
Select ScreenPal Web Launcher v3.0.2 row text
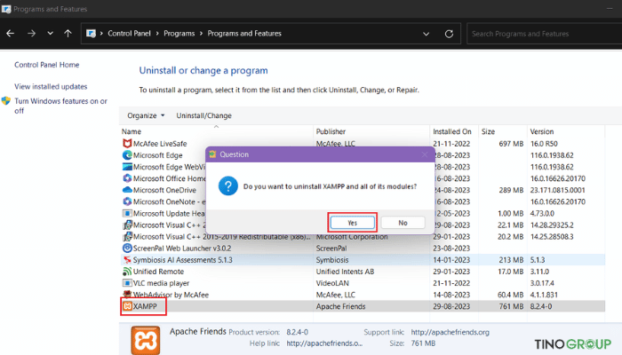click(x=182, y=248)
